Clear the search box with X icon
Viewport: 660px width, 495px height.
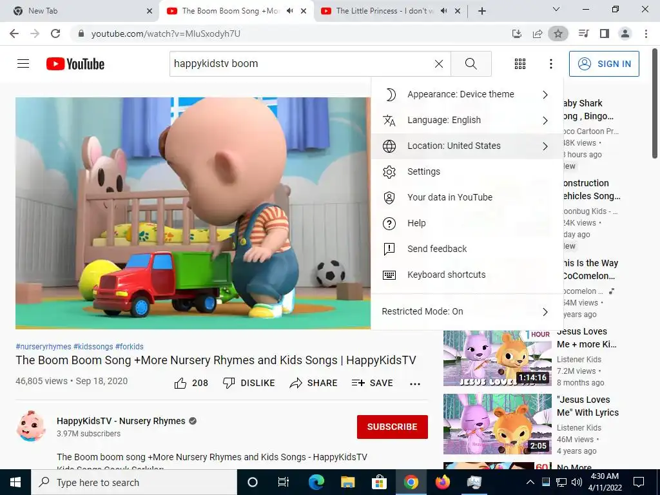pyautogui.click(x=438, y=64)
